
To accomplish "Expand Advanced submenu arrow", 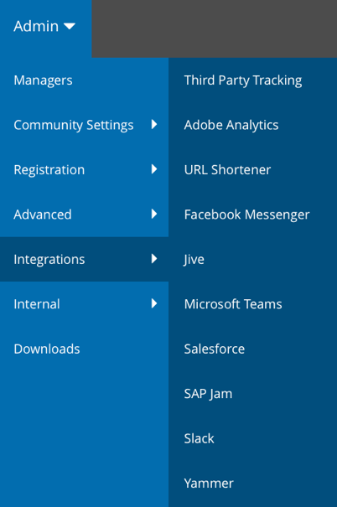I will (x=154, y=214).
